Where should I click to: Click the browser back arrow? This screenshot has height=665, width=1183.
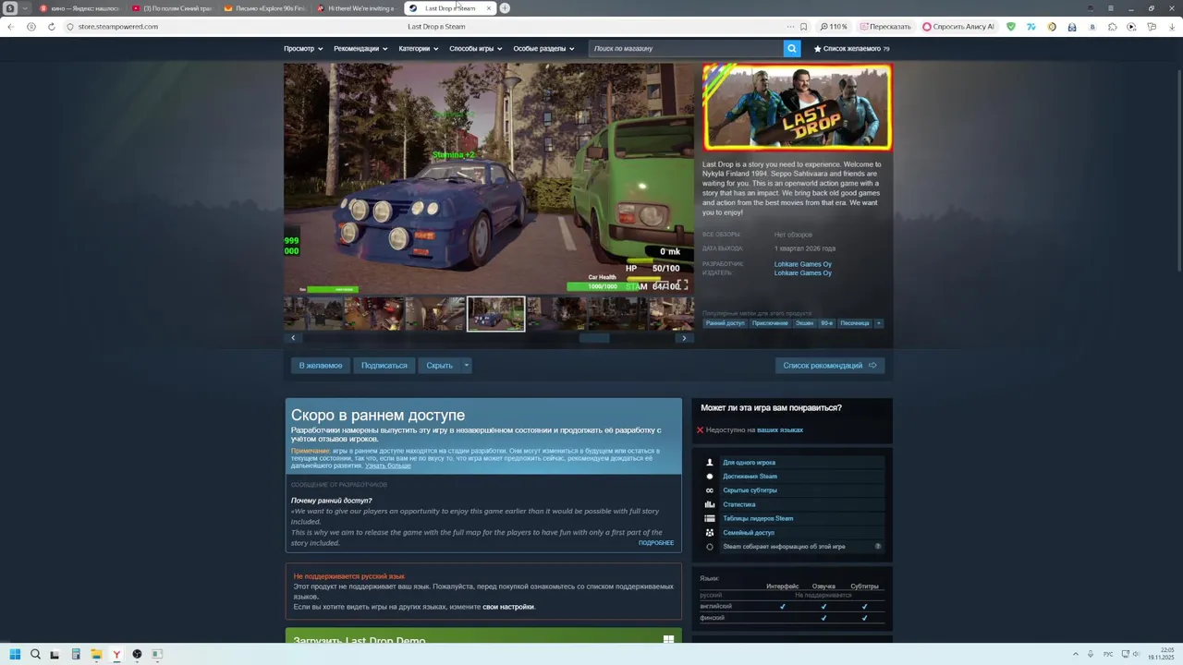pos(10,27)
